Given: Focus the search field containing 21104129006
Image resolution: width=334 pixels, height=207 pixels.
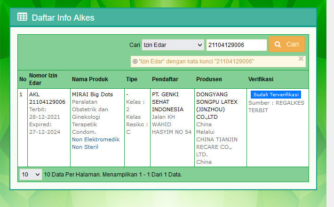Looking at the screenshot, I should (x=237, y=45).
